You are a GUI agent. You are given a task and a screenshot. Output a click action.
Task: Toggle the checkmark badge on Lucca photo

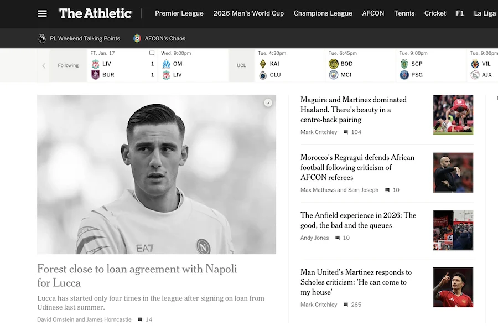click(x=268, y=103)
